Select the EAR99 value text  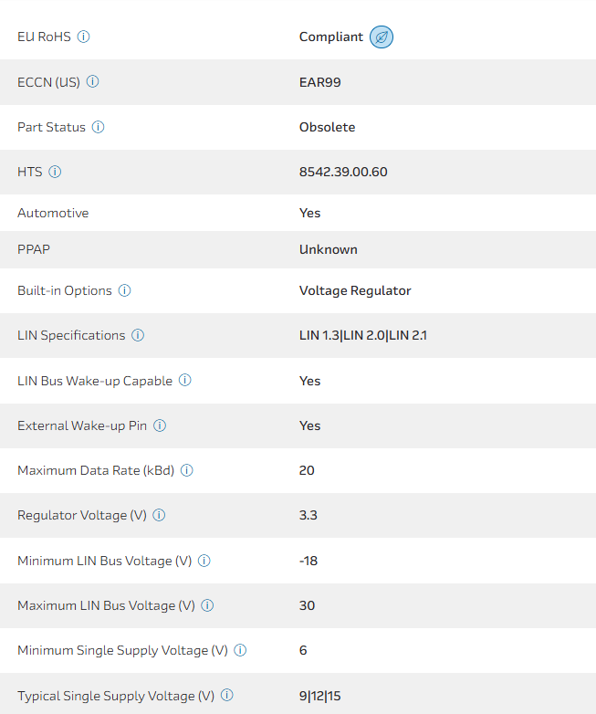point(319,82)
